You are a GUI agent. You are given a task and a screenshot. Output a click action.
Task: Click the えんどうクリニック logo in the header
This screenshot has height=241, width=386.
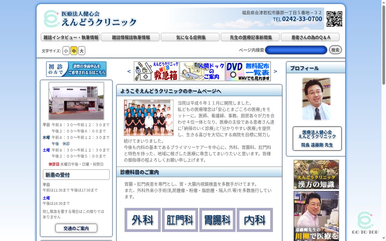pos(90,19)
